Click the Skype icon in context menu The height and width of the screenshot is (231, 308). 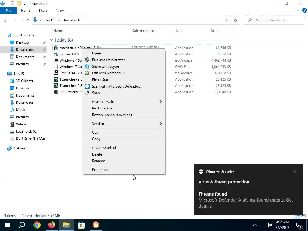pyautogui.click(x=87, y=66)
